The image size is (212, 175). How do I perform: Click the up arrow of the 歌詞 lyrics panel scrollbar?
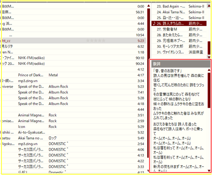(x=209, y=70)
